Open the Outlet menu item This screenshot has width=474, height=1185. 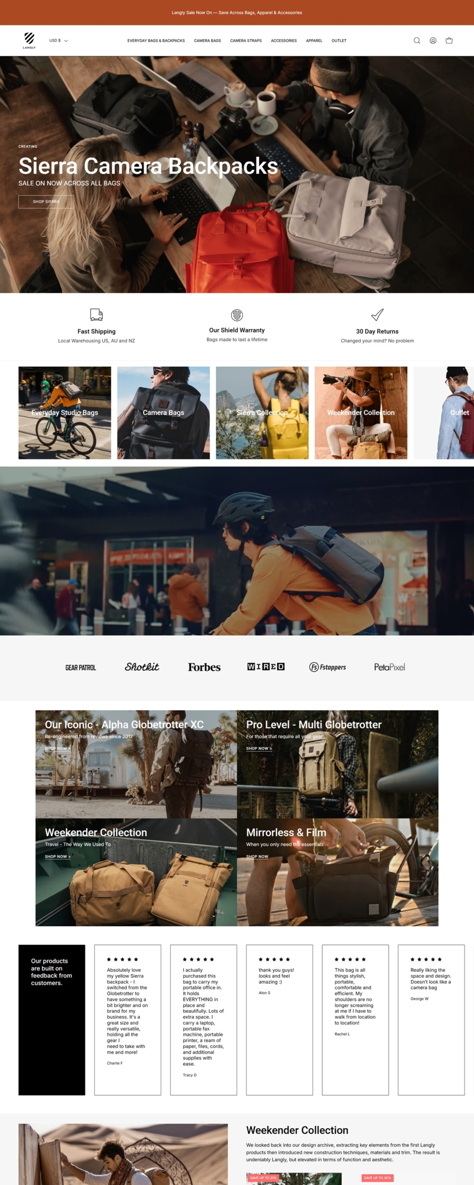[339, 41]
